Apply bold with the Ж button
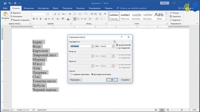 click(x=34, y=19)
